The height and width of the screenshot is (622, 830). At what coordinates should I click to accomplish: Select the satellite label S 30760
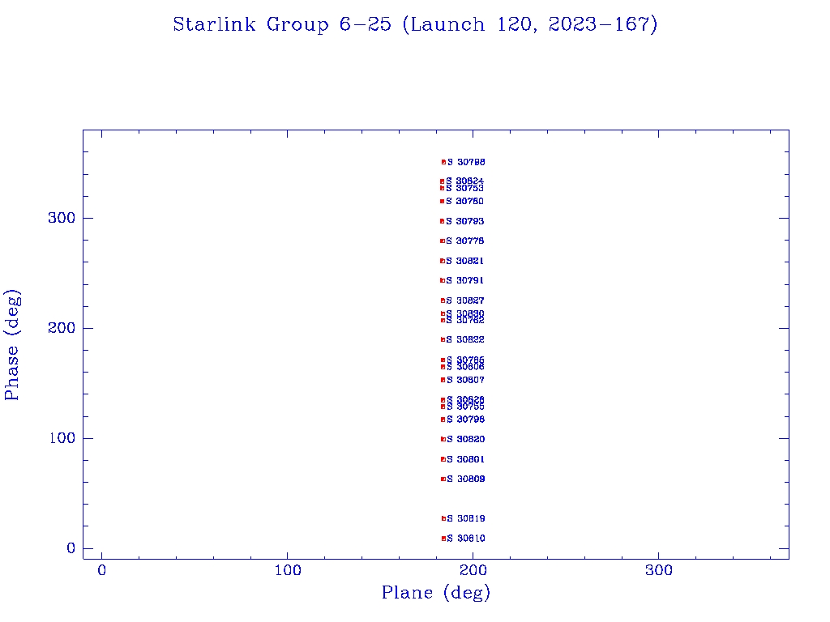[x=464, y=201]
